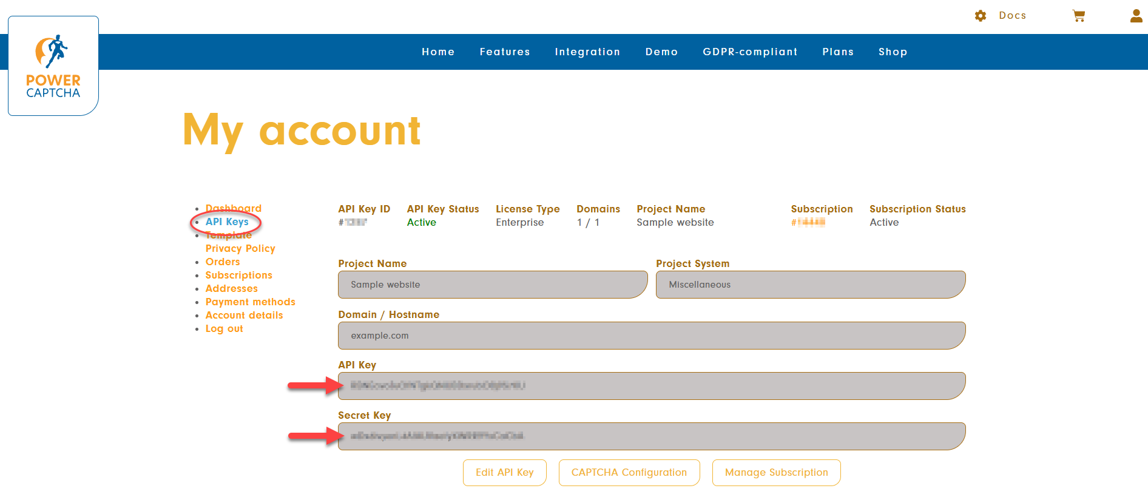Click the Project System field

[x=811, y=285]
